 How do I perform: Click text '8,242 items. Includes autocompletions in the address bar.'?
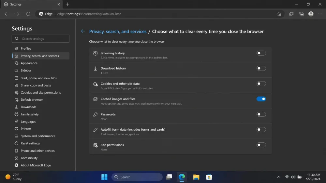coord(134,58)
